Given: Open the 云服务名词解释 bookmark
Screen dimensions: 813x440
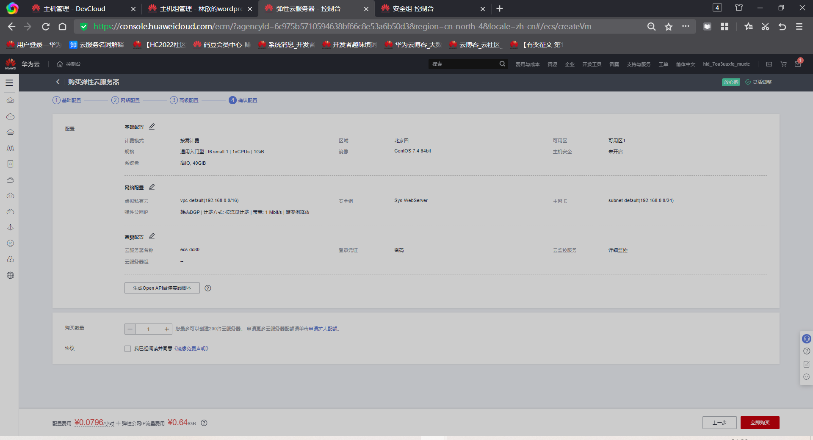Looking at the screenshot, I should pos(97,44).
